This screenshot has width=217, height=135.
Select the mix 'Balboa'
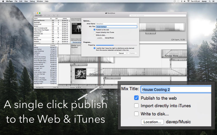pyautogui.click(x=45, y=47)
